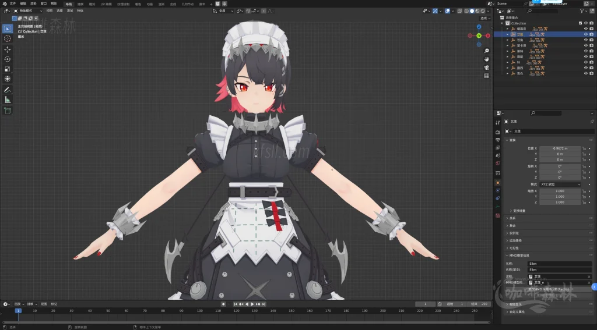Activate the 3D Cursor tool

7,38
